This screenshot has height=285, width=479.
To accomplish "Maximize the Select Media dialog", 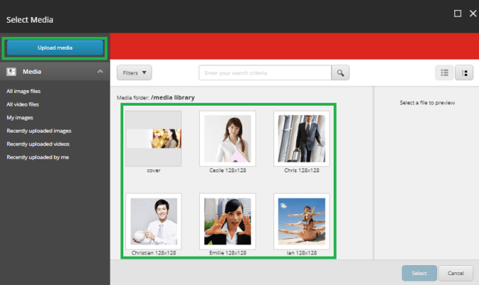I will (x=457, y=13).
